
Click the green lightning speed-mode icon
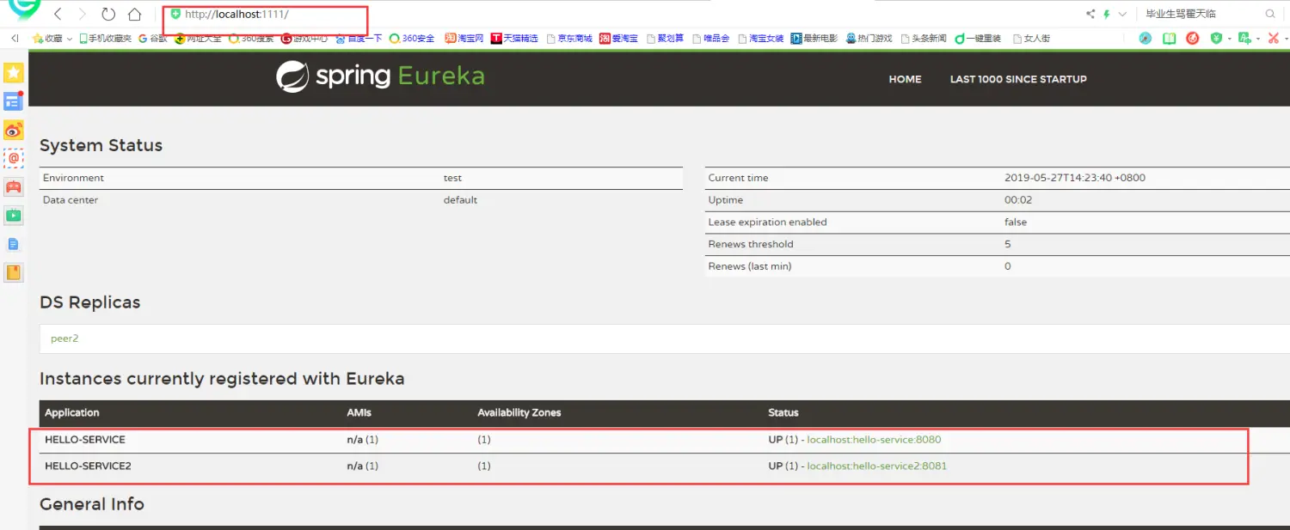click(1107, 15)
